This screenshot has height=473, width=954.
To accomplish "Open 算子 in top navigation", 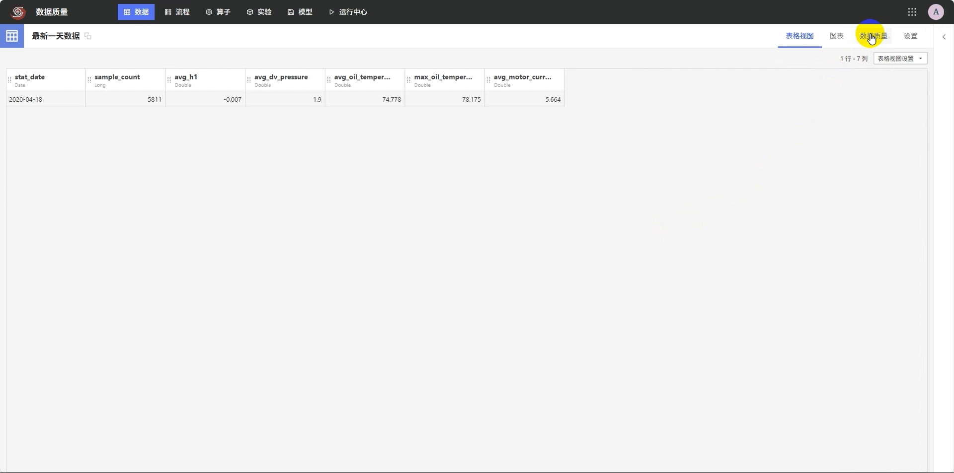I will pos(218,12).
